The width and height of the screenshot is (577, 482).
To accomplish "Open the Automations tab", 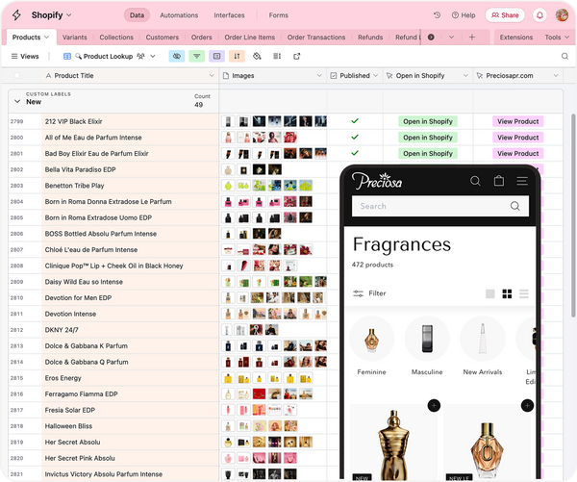I will click(x=179, y=15).
